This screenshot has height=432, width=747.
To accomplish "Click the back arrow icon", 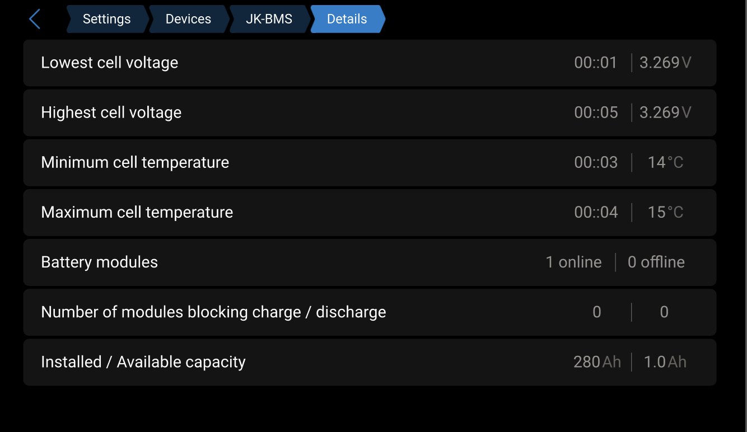I will (x=35, y=19).
